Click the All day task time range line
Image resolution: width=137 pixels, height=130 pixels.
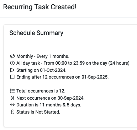coord(73,63)
